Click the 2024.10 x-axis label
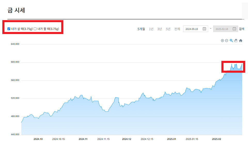 pos(38,139)
